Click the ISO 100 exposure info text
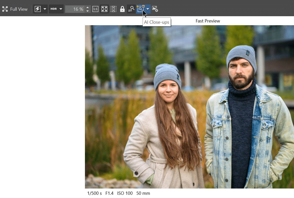This screenshot has height=198, width=294. (125, 193)
